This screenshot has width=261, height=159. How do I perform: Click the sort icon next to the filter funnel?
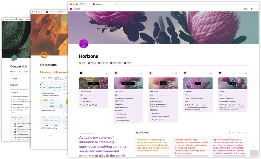pyautogui.click(x=233, y=133)
